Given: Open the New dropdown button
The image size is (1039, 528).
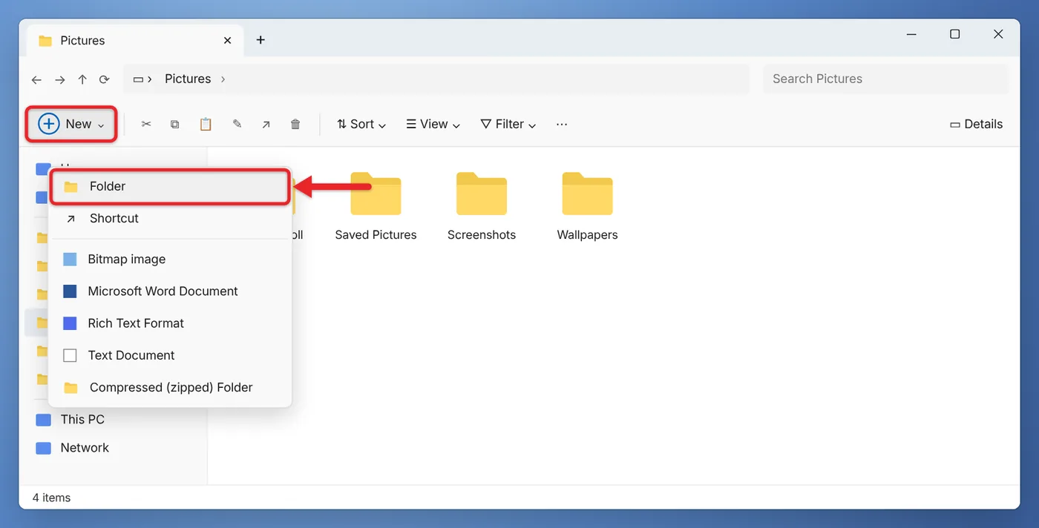Looking at the screenshot, I should 71,124.
